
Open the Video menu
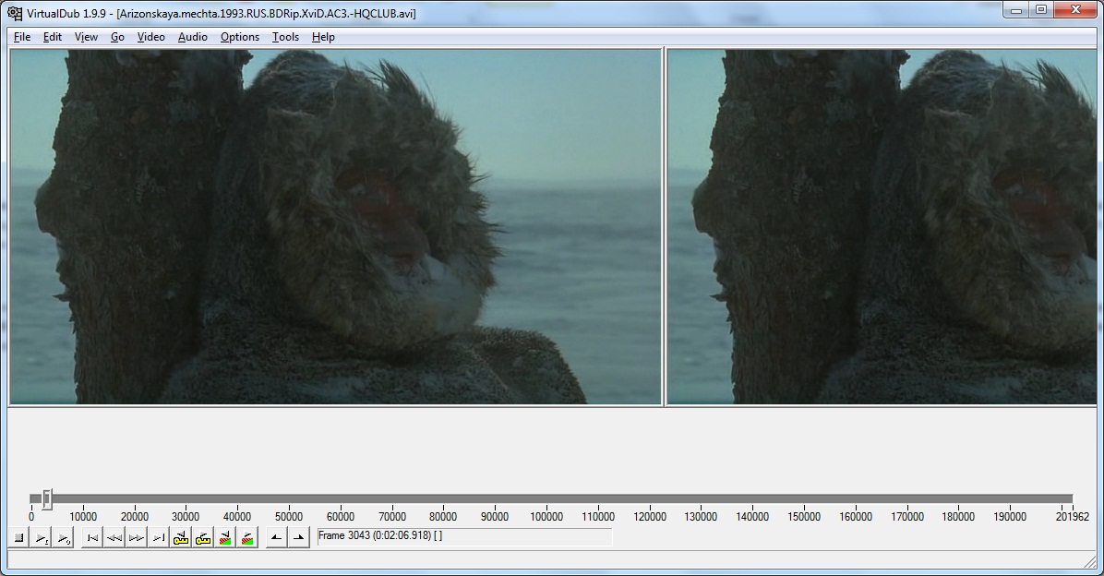(x=150, y=37)
